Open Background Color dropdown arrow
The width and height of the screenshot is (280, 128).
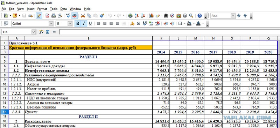(194, 23)
